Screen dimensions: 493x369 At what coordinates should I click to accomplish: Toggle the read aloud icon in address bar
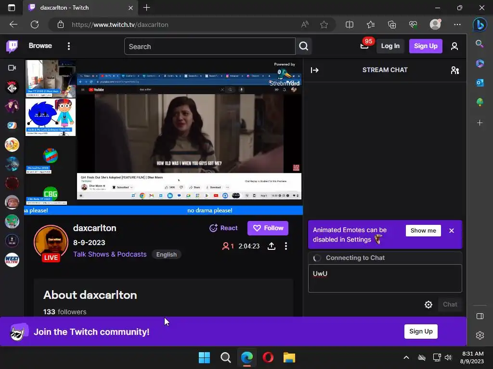tap(305, 25)
